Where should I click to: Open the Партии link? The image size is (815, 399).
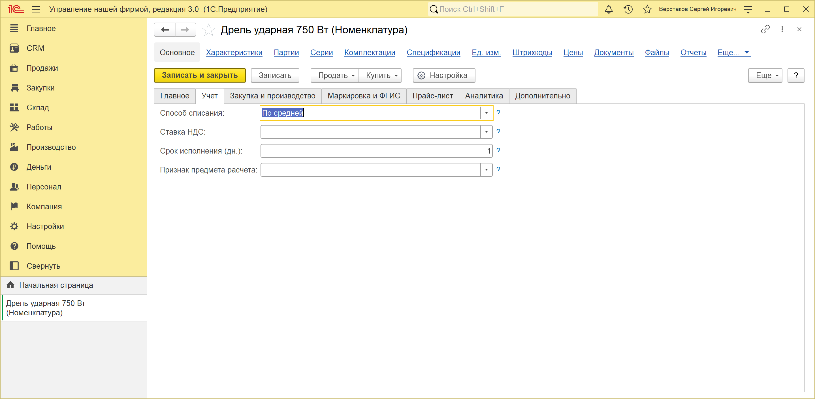click(286, 52)
